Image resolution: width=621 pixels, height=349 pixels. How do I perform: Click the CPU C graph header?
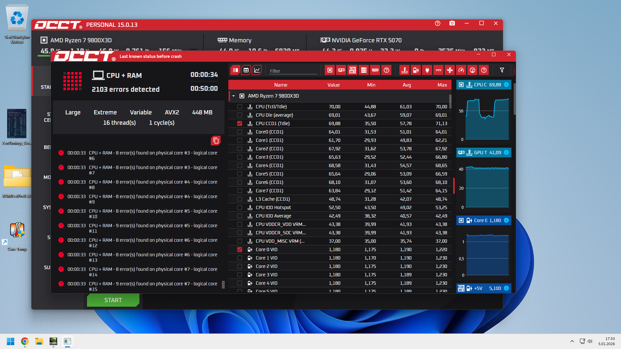[x=484, y=85]
